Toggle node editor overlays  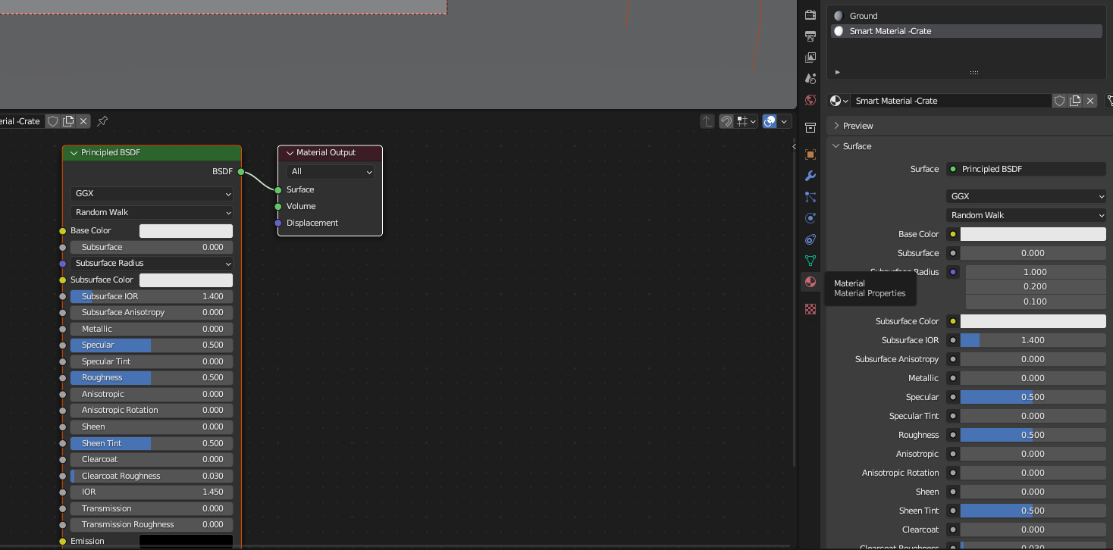click(770, 121)
